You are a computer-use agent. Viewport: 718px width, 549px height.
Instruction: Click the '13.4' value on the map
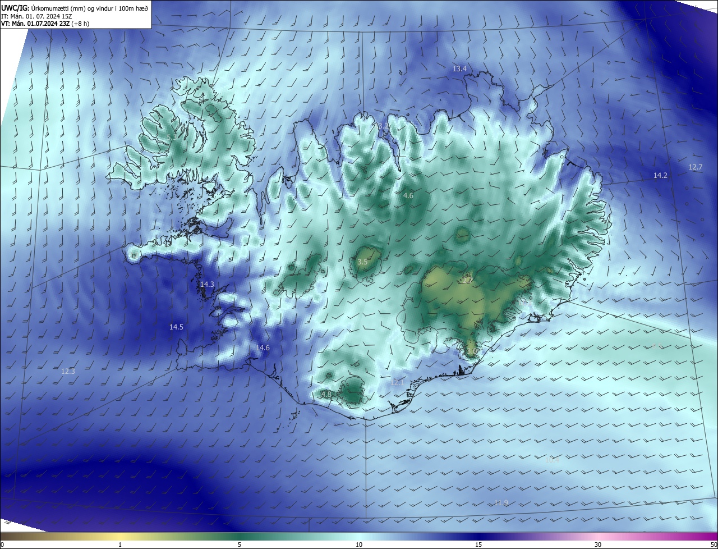[459, 68]
